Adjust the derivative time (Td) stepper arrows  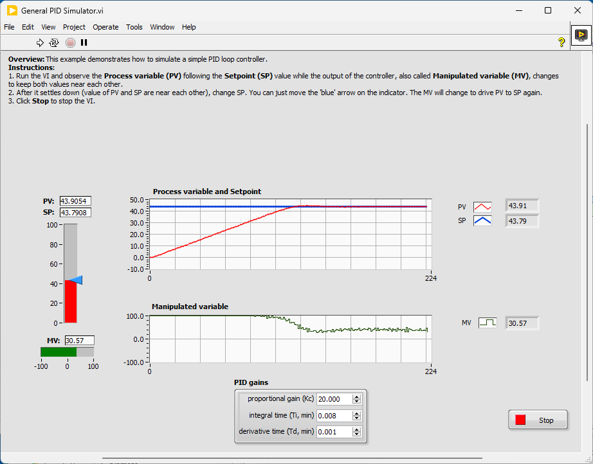(x=357, y=432)
